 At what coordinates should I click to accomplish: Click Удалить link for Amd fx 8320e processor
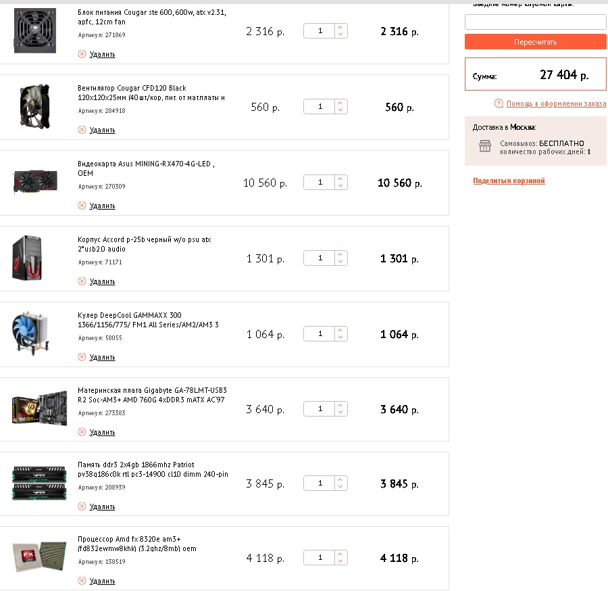coord(102,581)
